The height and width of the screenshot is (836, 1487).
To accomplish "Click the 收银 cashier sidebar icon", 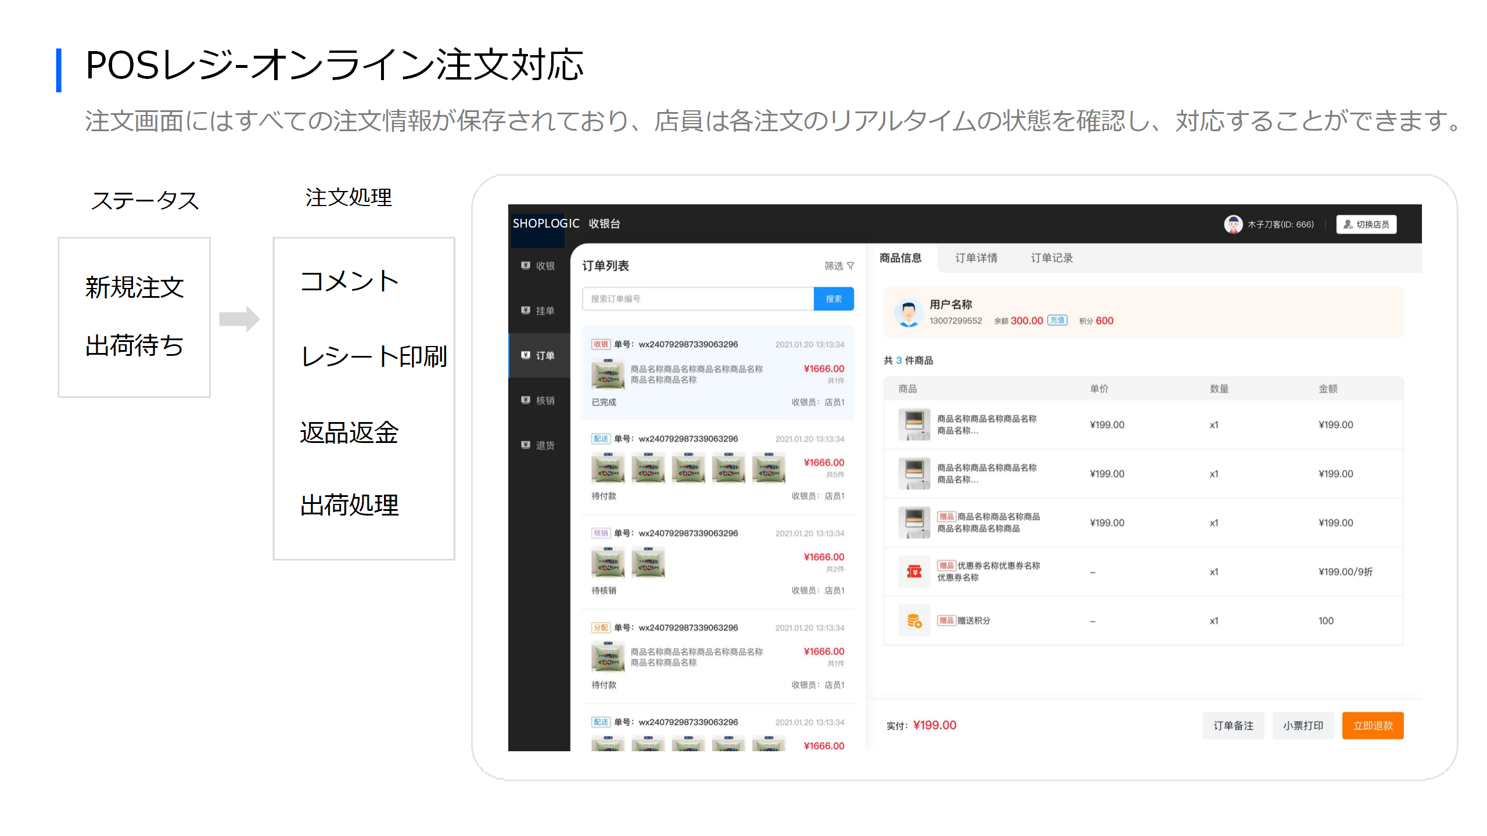I will (526, 265).
